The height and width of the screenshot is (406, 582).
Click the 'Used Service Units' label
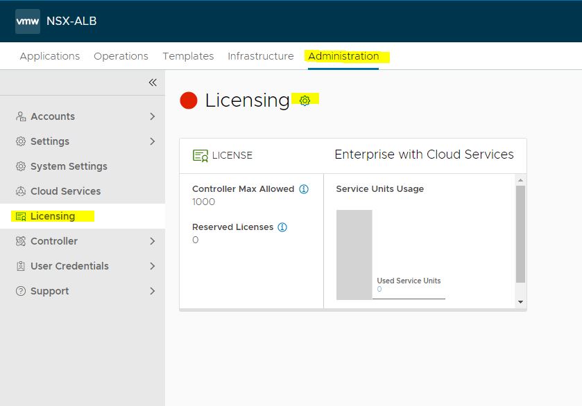(409, 281)
